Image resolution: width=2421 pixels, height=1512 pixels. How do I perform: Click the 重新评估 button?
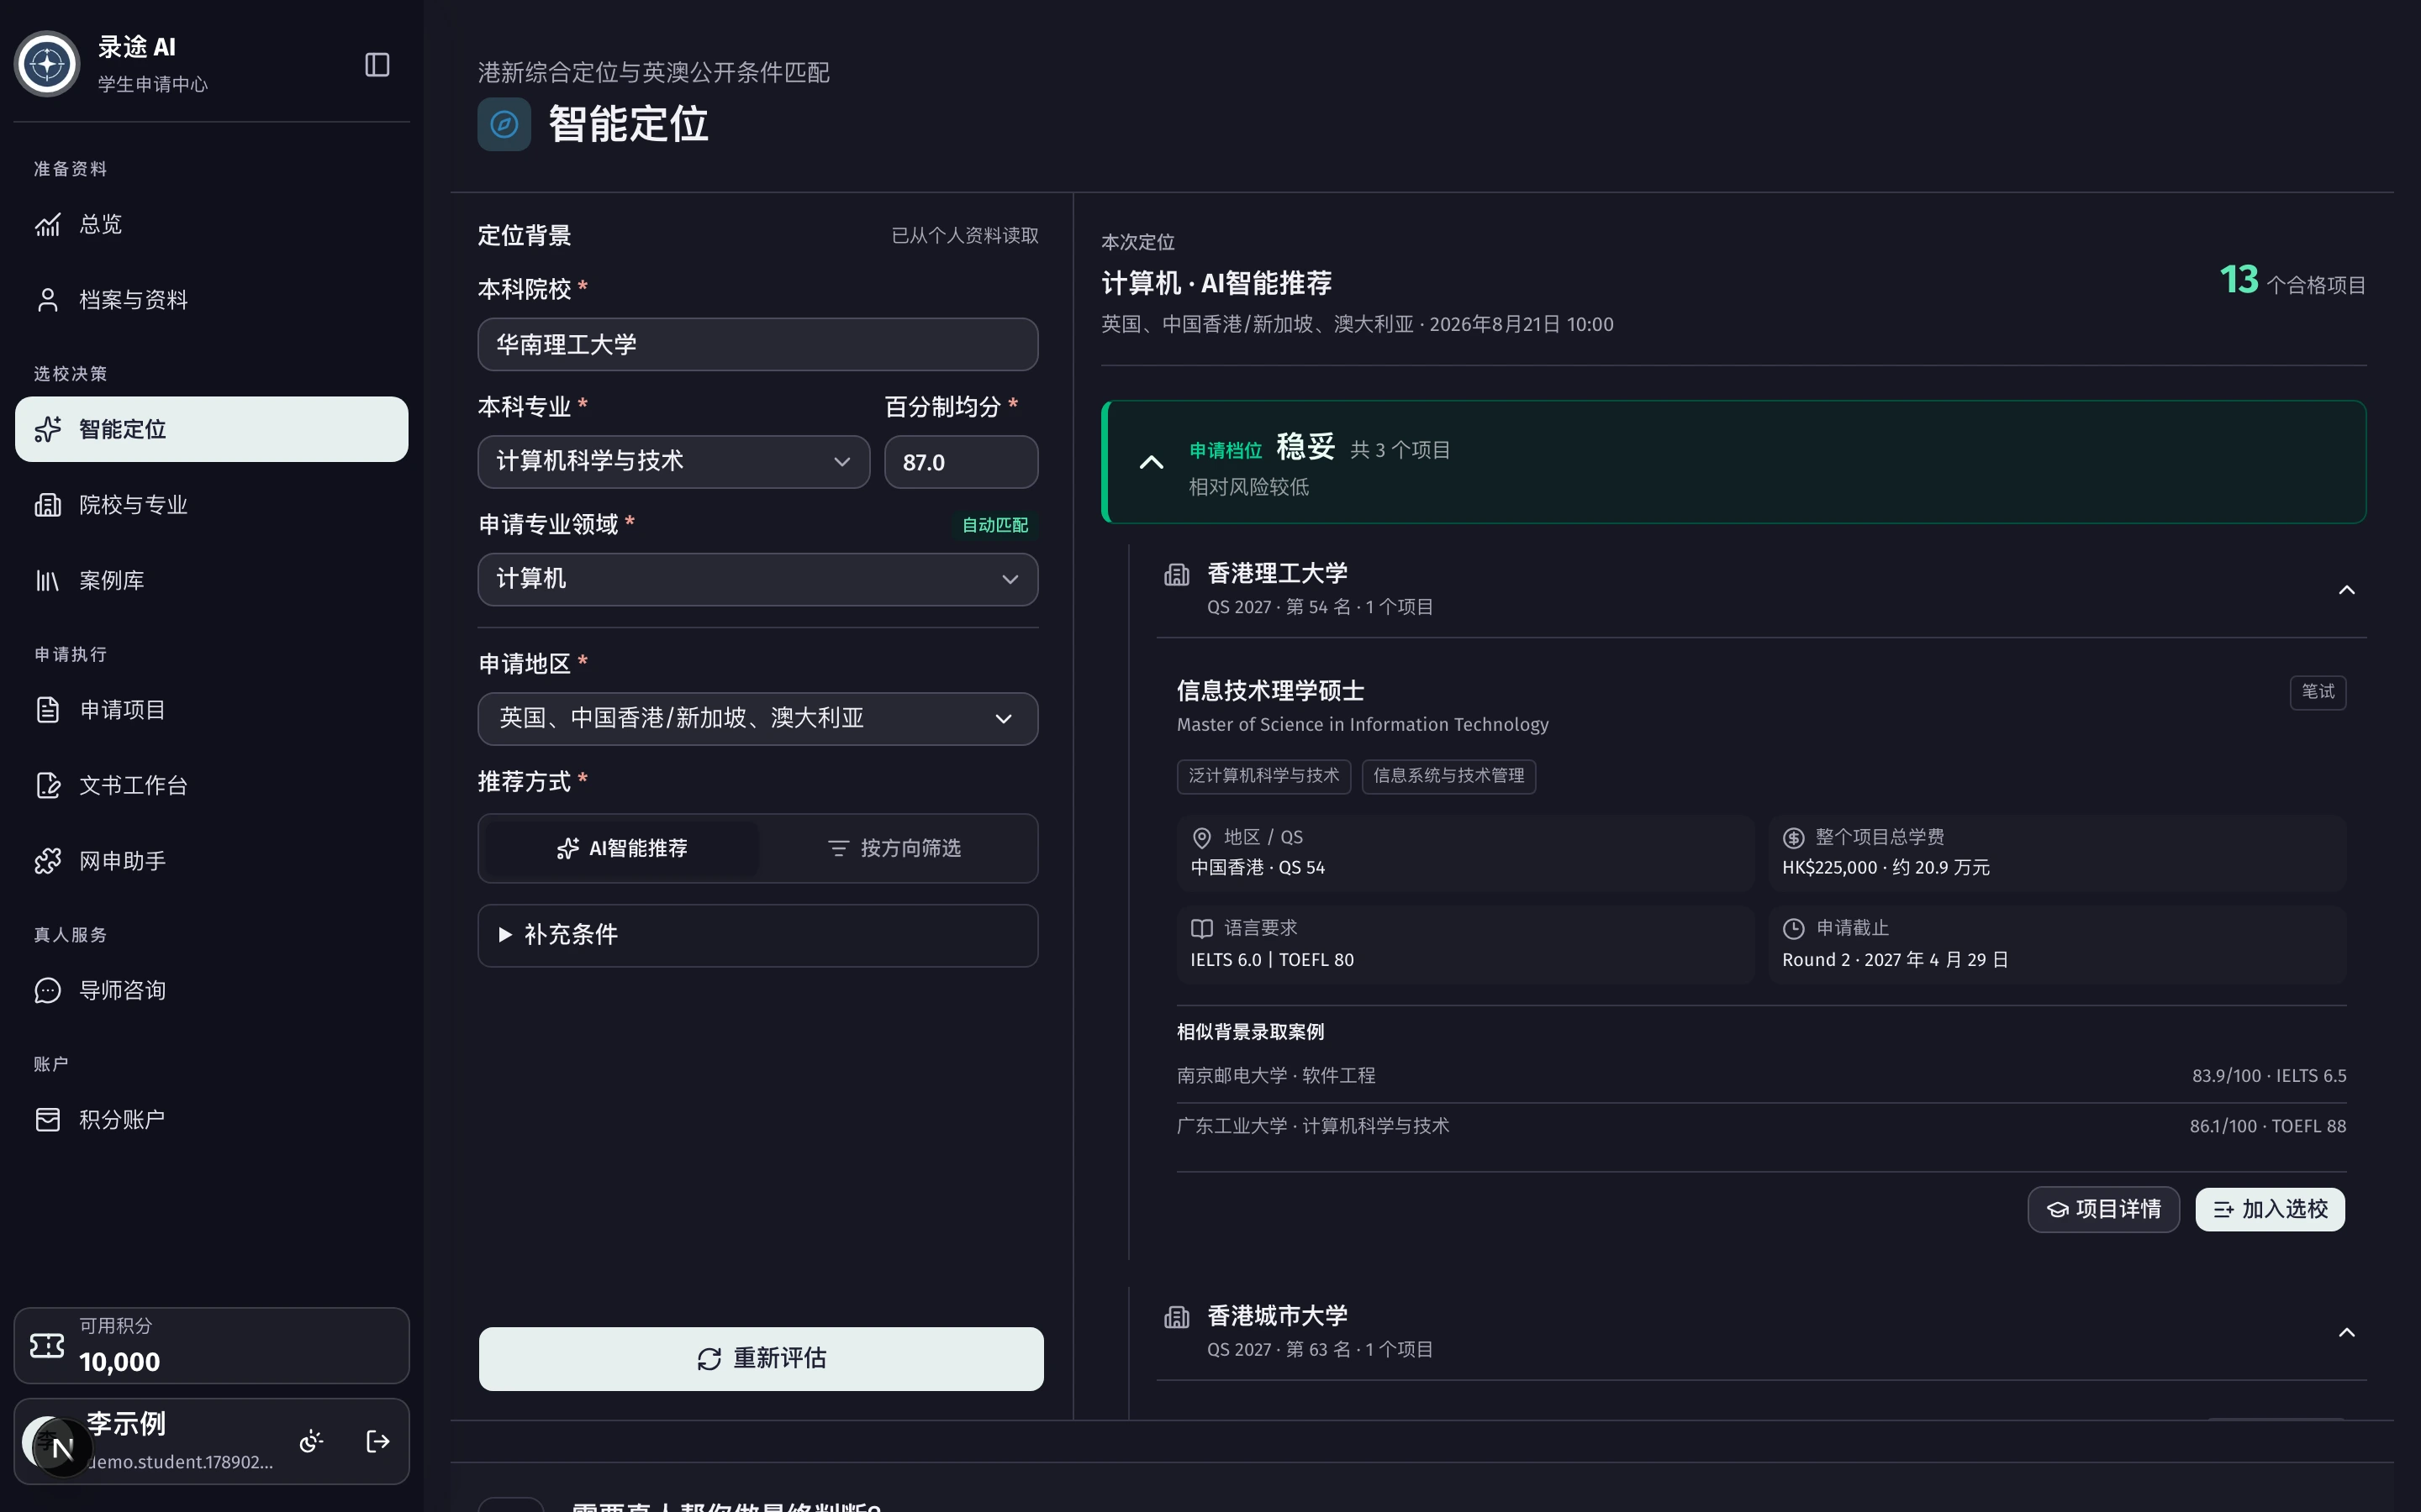click(760, 1359)
